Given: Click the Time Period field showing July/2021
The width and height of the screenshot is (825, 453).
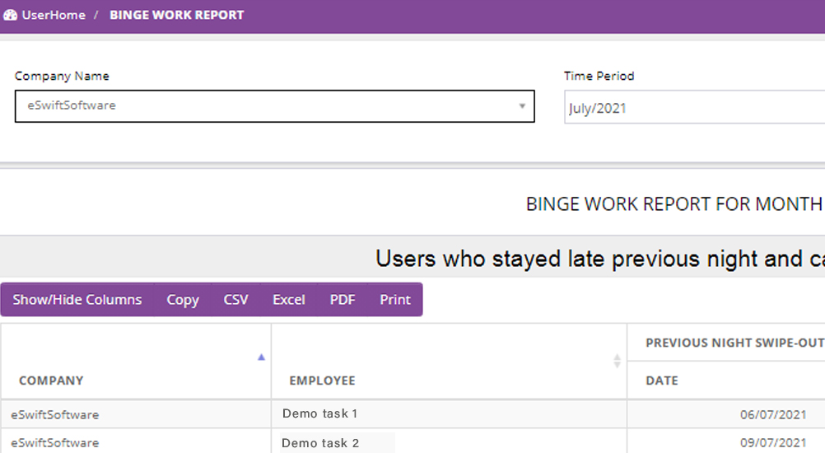Looking at the screenshot, I should pos(693,108).
